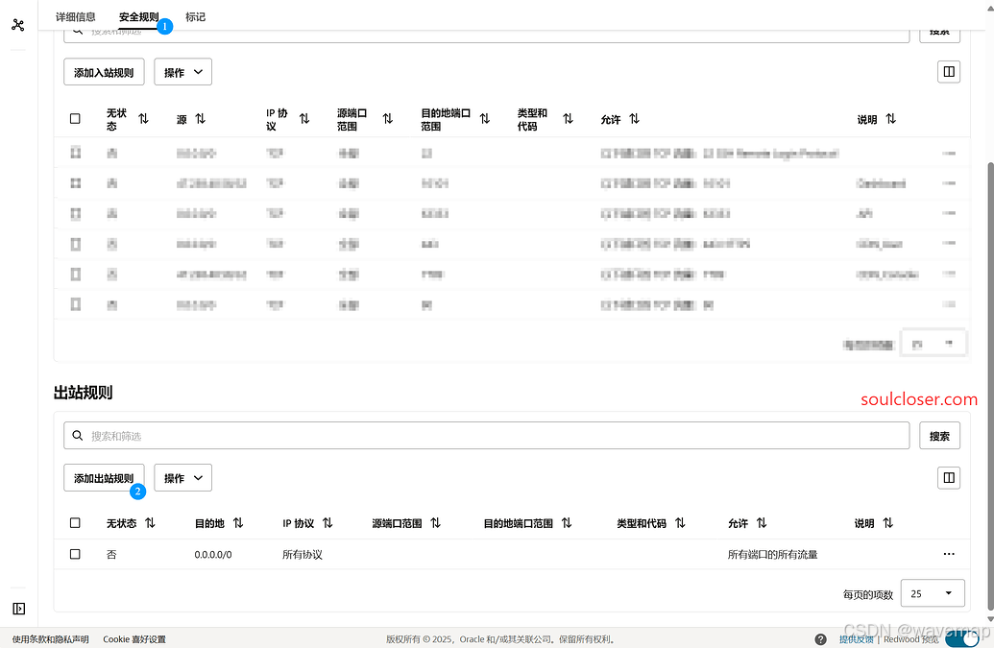
Task: Select all egress rules checkbox
Action: [x=75, y=523]
